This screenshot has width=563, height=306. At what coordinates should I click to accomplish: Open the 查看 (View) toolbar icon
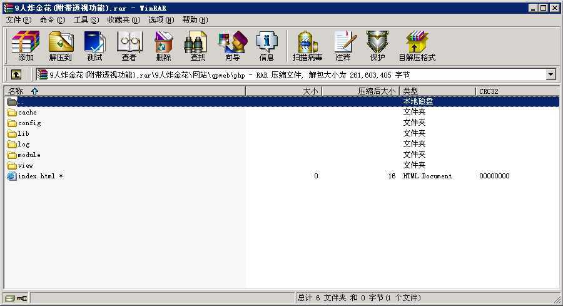[x=129, y=46]
